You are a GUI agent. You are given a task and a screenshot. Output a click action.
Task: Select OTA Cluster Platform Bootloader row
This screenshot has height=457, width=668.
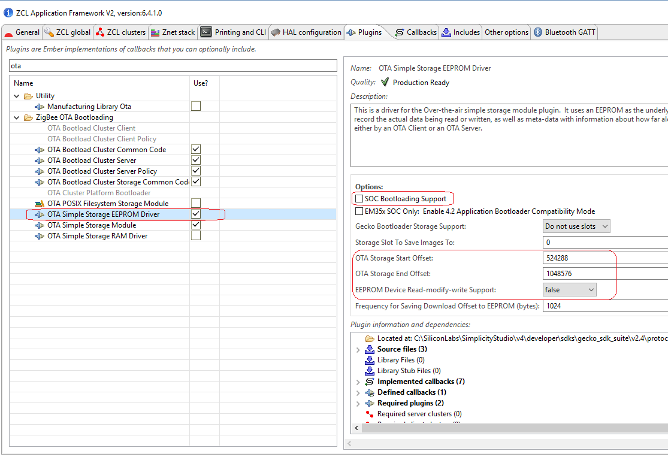pos(173,193)
